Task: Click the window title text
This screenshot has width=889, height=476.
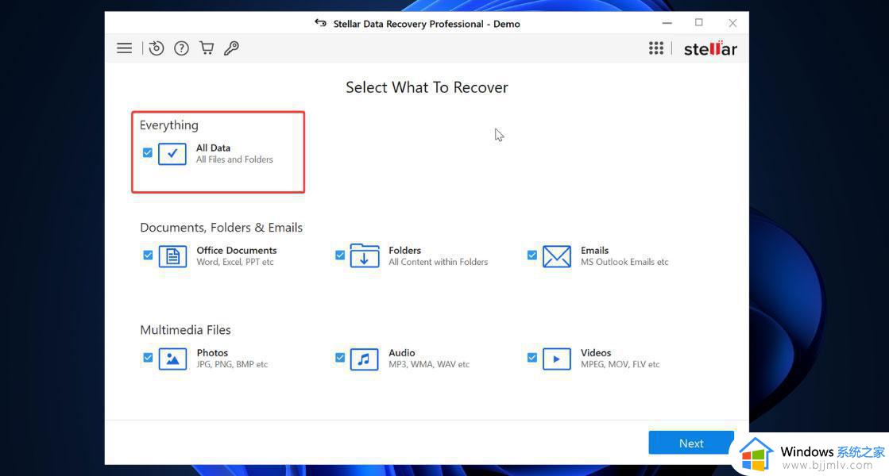Action: (427, 24)
